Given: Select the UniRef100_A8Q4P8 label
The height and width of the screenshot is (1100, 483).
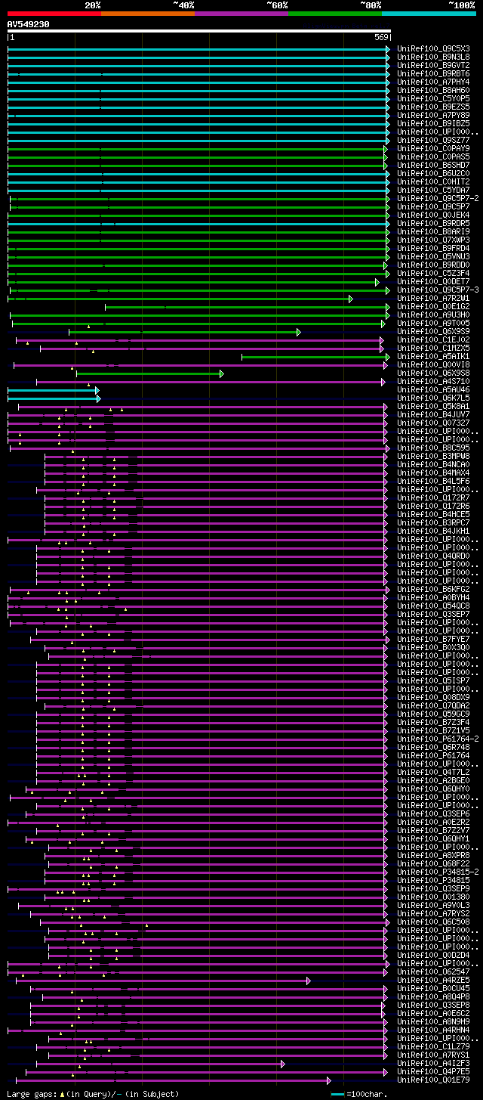Looking at the screenshot, I should (x=433, y=996).
